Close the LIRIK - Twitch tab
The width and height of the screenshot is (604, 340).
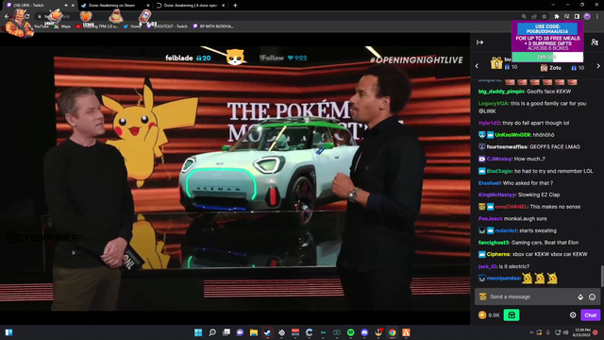[73, 6]
